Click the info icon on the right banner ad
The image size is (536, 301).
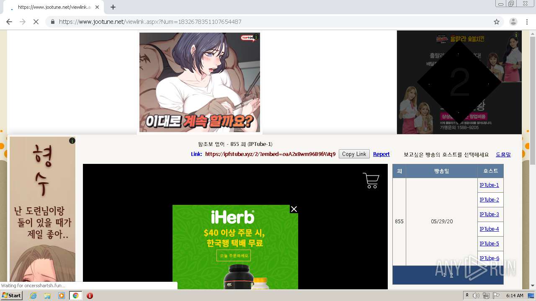(x=516, y=35)
